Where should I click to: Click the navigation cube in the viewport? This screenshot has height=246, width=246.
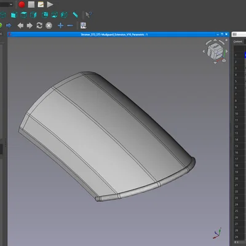pyautogui.click(x=215, y=50)
